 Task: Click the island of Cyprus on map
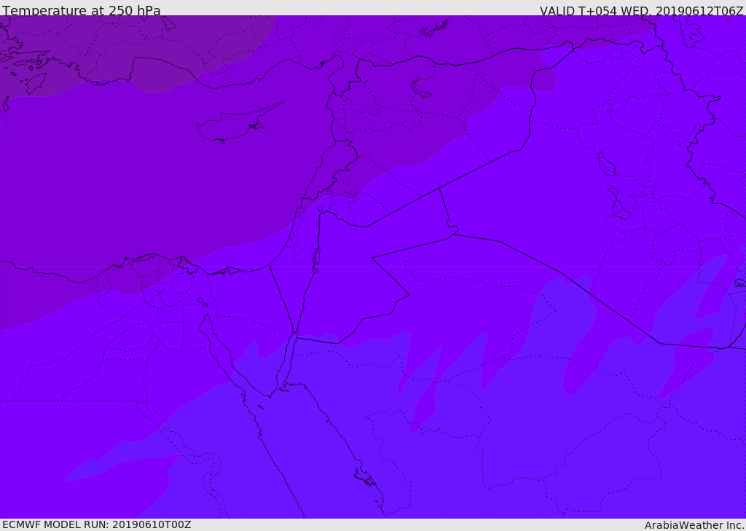pos(240,123)
